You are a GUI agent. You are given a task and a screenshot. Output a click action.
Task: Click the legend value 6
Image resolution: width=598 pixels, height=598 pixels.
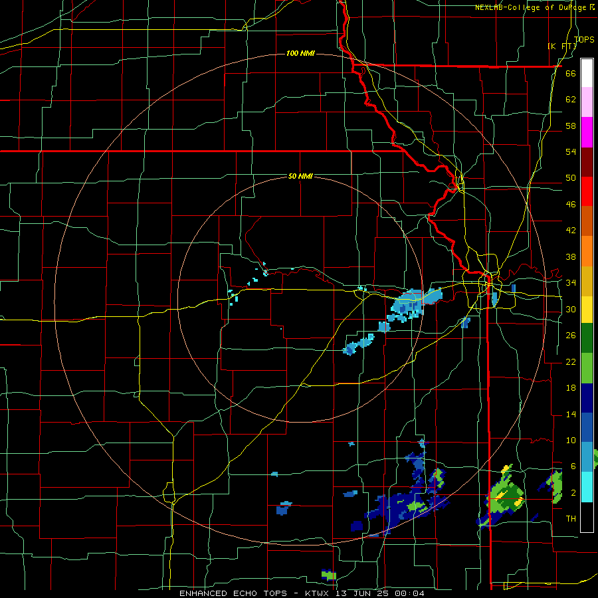[x=573, y=466]
